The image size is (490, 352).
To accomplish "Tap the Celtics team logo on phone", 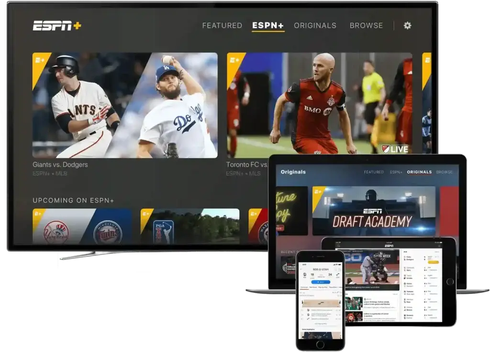I will click(305, 275).
